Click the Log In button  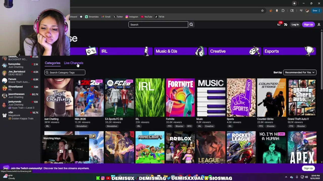295,24
